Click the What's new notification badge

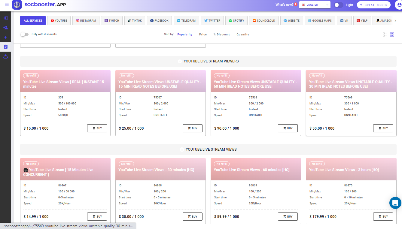point(296,4)
